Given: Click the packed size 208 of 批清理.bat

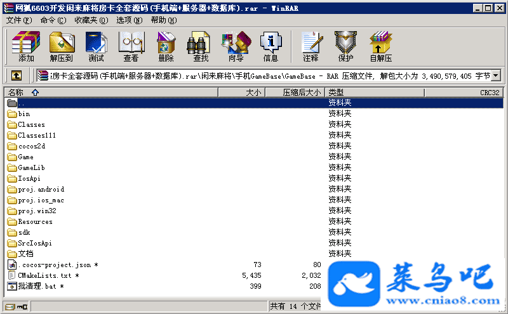Looking at the screenshot, I should tap(315, 286).
